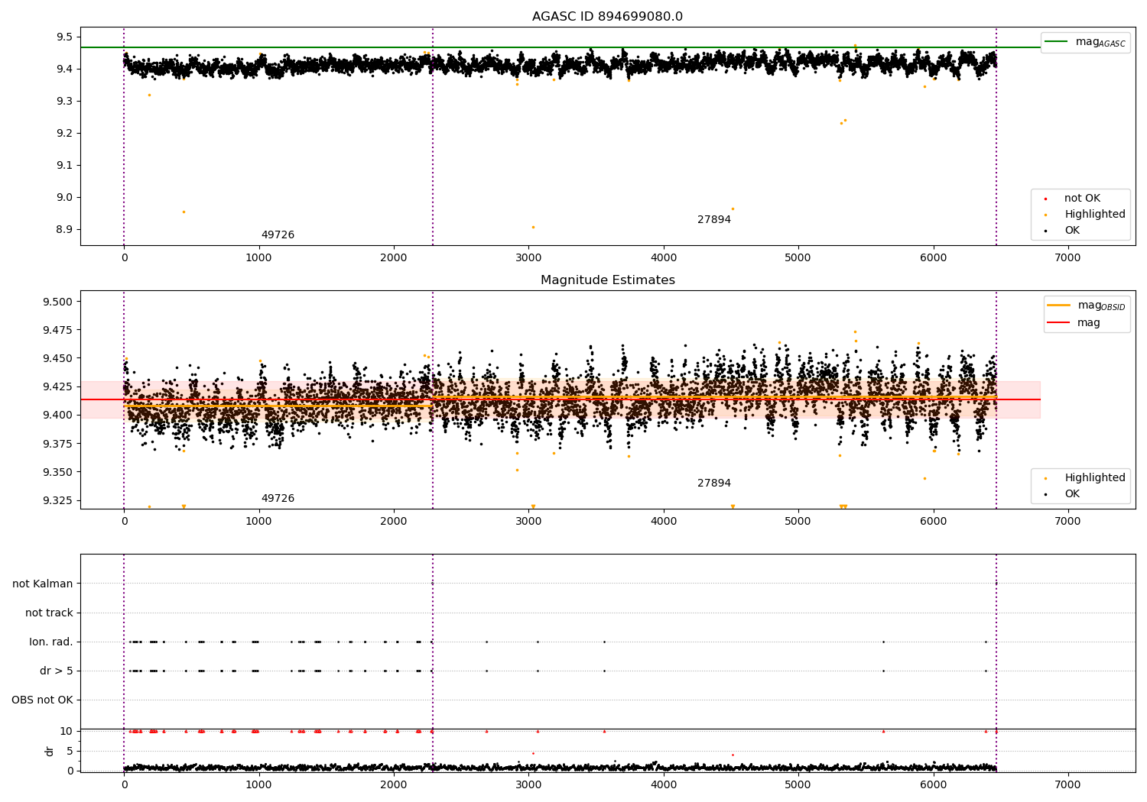Click the 49726 obsid label in top plot
Viewport: 1147px width, 802px height.
tap(278, 235)
